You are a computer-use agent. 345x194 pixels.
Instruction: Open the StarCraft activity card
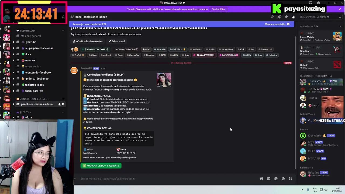point(321,51)
